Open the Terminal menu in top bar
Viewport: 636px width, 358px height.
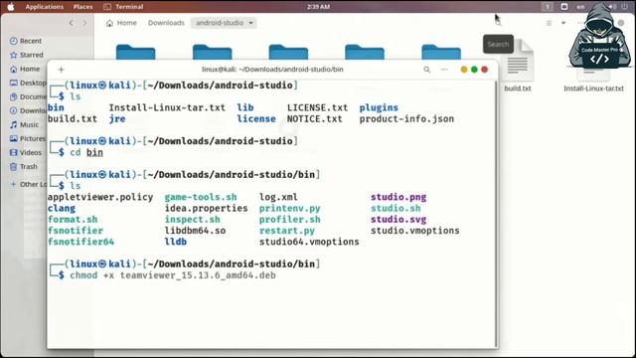(123, 7)
